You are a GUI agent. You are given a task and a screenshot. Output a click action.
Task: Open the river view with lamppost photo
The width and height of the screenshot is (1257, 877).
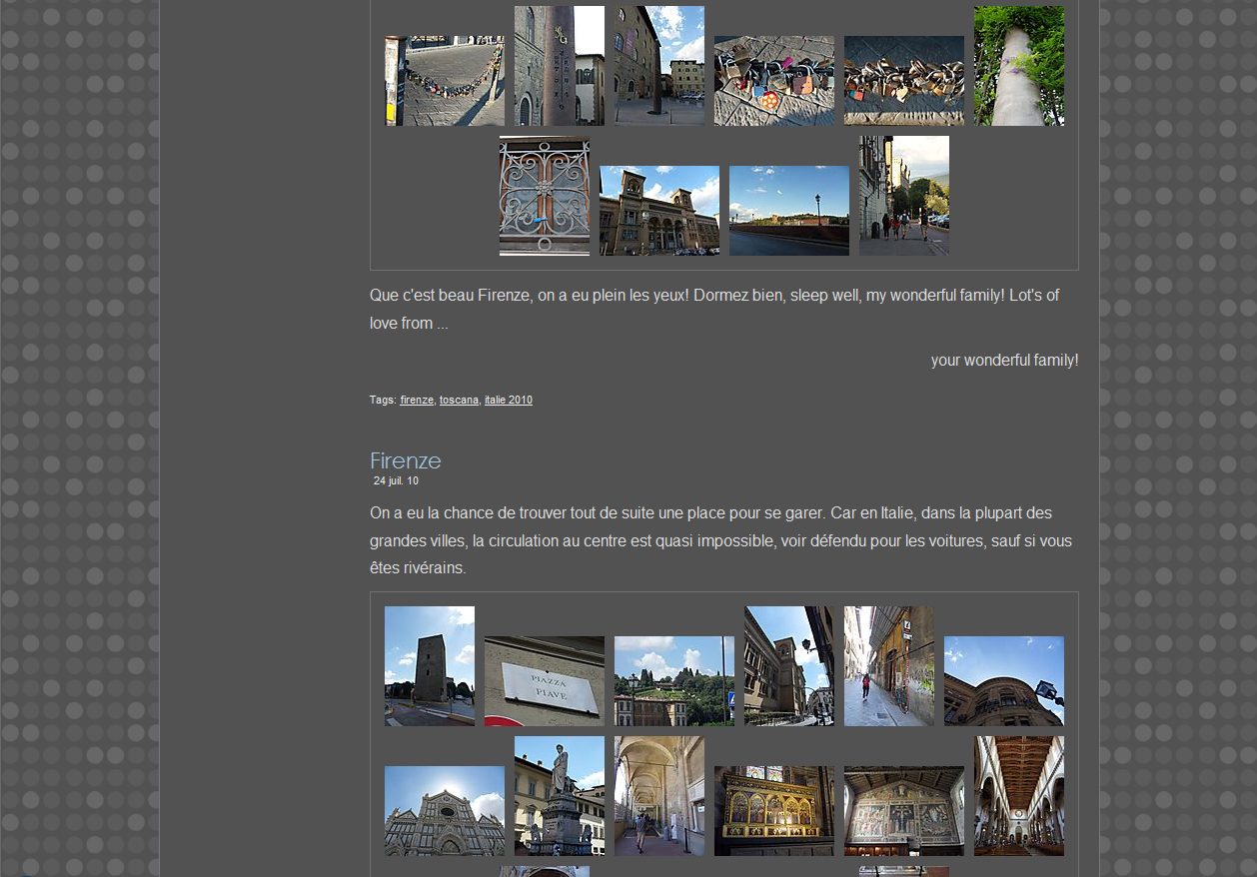click(788, 211)
